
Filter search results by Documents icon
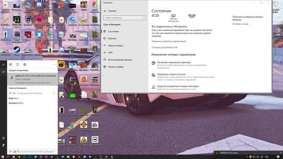click(x=18, y=64)
